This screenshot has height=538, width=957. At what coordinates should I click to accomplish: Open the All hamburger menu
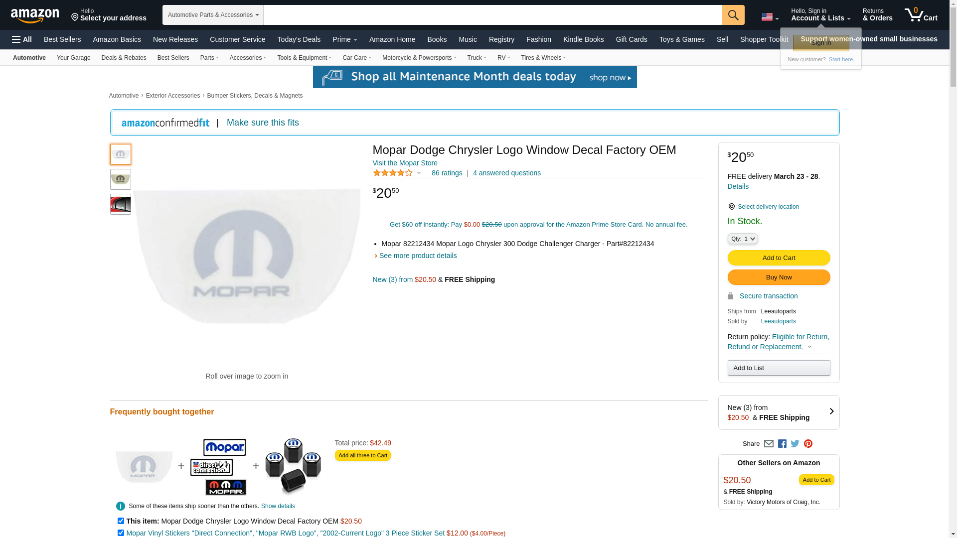point(22,39)
